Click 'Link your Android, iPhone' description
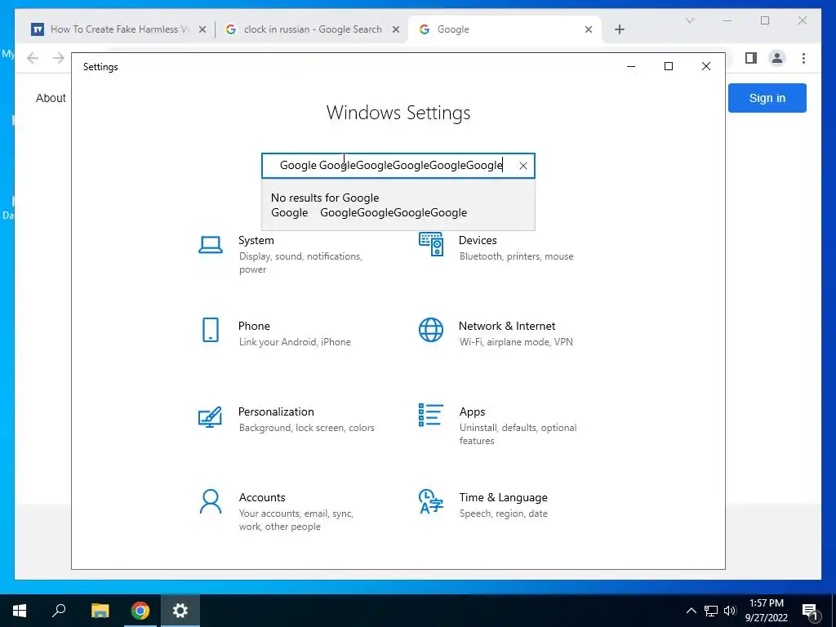This screenshot has width=836, height=627. click(295, 342)
